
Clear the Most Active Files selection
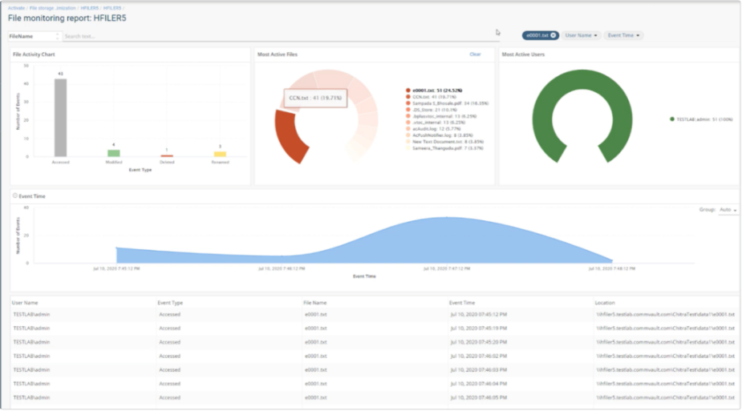pyautogui.click(x=475, y=54)
